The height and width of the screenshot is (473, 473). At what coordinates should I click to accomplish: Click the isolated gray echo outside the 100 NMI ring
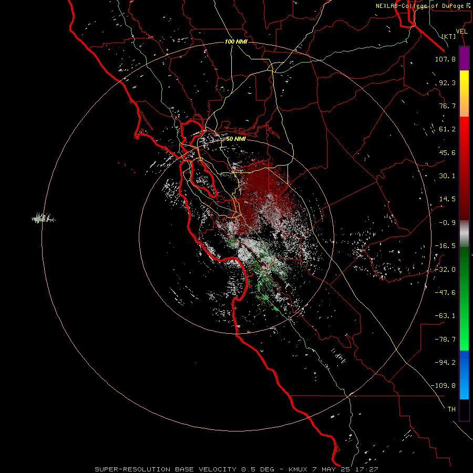[x=44, y=218]
